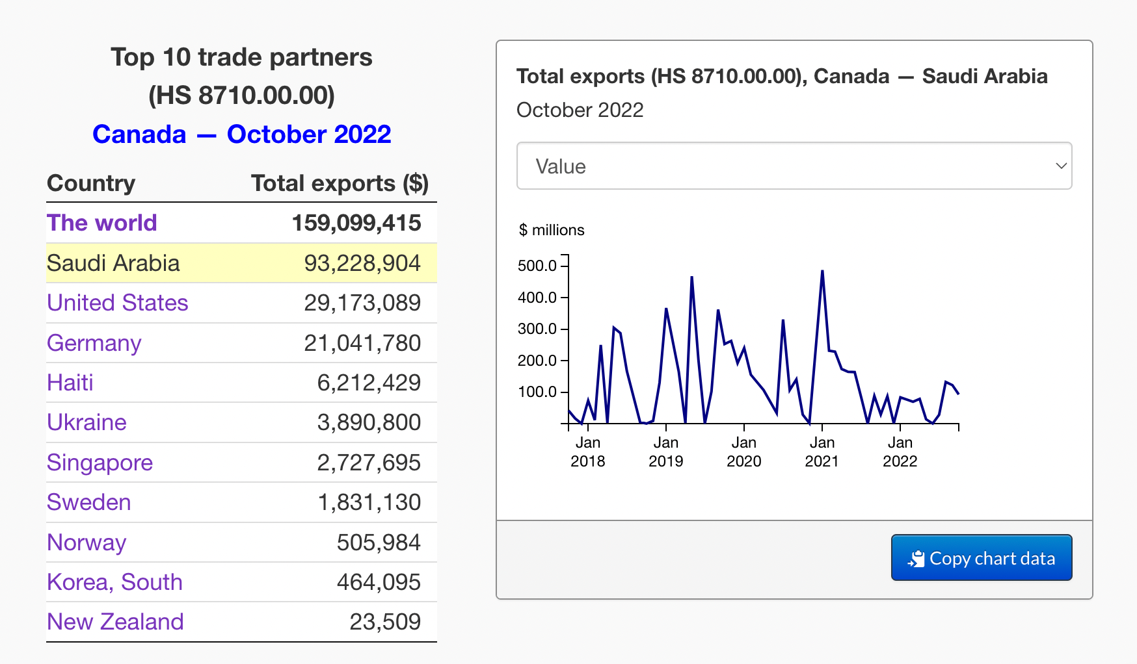Open the United States link
The width and height of the screenshot is (1137, 664).
[x=118, y=303]
